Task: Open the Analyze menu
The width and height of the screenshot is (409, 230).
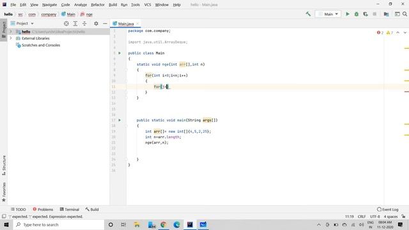Action: tap(81, 4)
